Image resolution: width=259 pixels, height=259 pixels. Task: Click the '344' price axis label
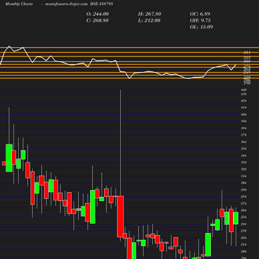(243, 156)
